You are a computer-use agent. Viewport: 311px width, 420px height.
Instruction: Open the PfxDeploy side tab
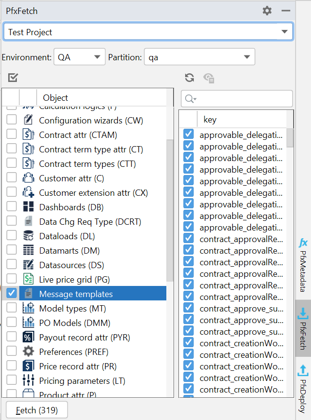[x=303, y=389]
